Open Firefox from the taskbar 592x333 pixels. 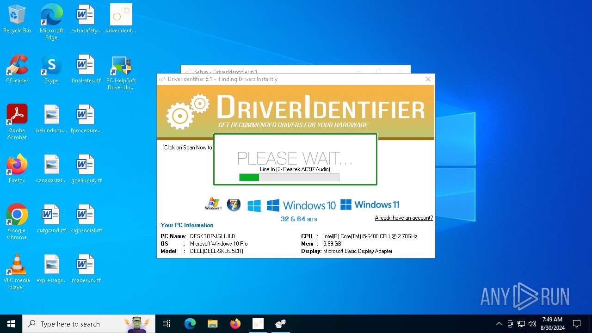235,324
